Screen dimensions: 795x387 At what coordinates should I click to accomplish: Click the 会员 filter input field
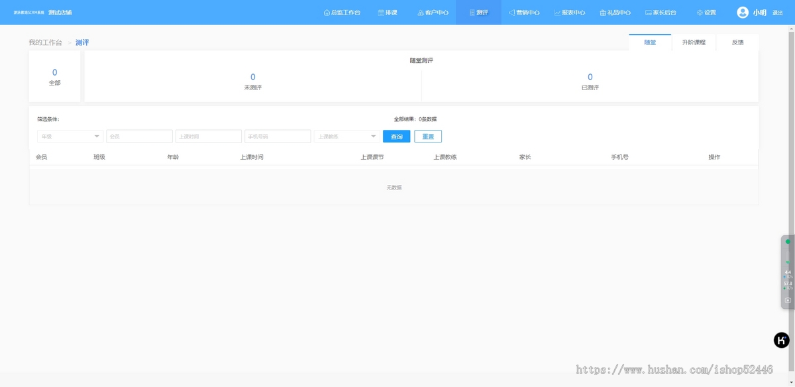tap(139, 137)
